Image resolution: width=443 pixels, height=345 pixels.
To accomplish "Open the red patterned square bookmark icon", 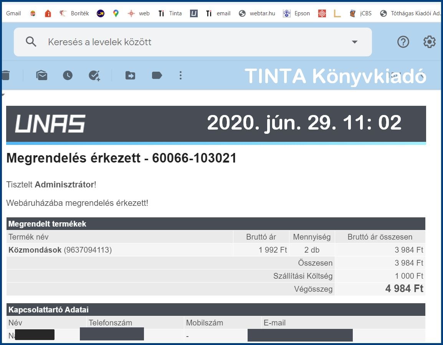I will pos(322,13).
